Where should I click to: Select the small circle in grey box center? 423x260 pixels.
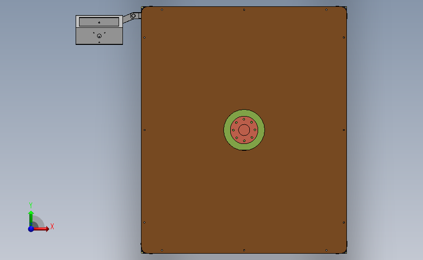pyautogui.click(x=99, y=36)
